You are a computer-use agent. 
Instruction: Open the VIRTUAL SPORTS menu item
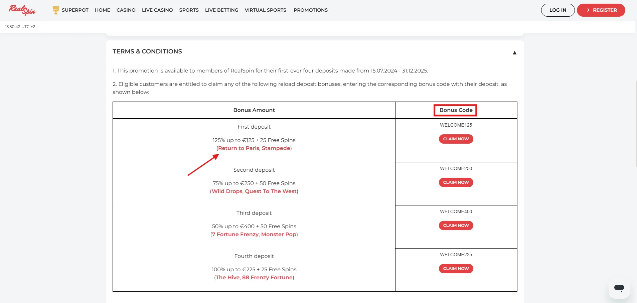click(x=266, y=10)
